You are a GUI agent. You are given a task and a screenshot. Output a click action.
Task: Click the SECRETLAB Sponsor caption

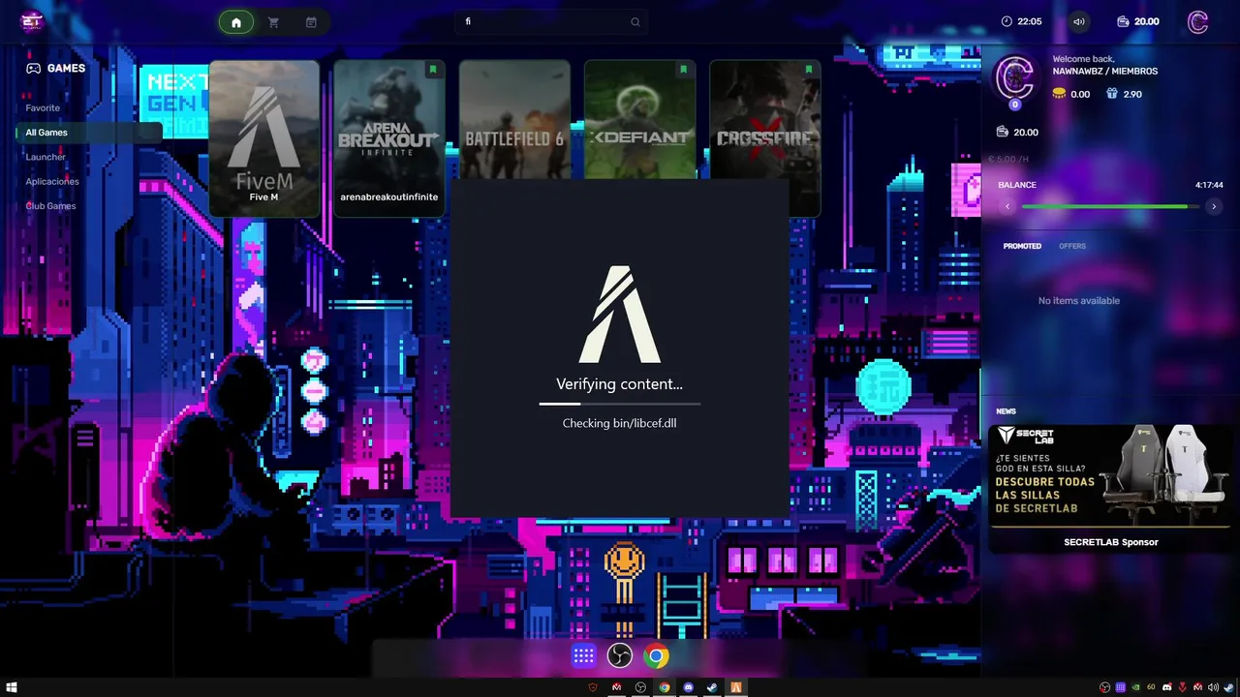(x=1111, y=542)
